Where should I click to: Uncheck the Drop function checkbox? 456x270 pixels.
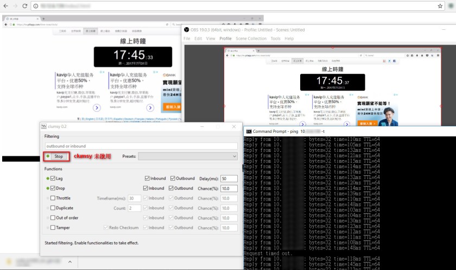coord(53,188)
